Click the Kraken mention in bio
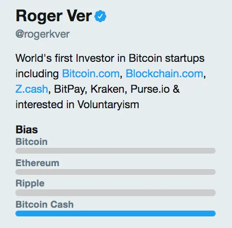The image size is (232, 228). (108, 89)
